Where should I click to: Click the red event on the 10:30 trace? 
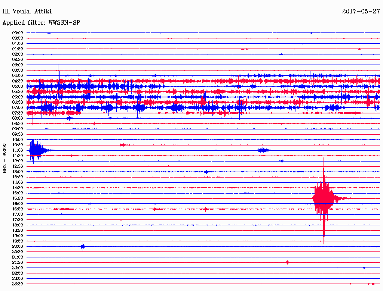pyautogui.click(x=122, y=145)
